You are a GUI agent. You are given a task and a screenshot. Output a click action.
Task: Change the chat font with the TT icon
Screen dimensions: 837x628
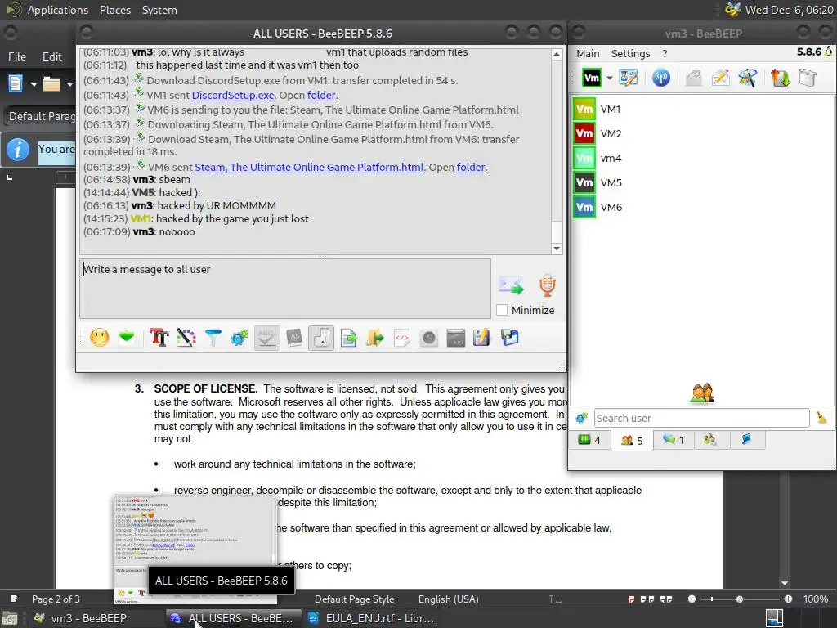(159, 338)
